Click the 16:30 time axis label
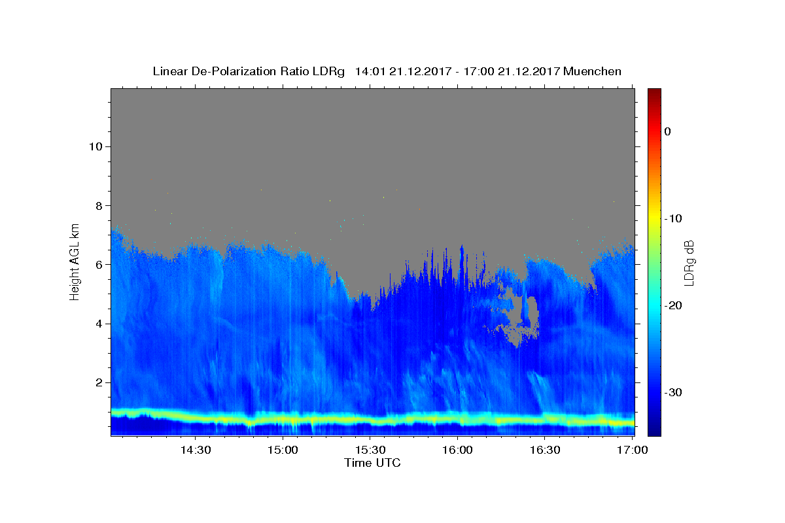This screenshot has width=785, height=523. point(544,450)
